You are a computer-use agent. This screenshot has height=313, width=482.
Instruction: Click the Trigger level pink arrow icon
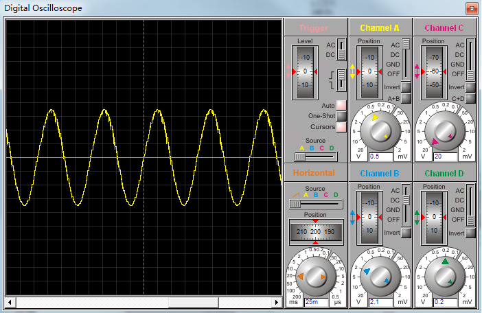pos(289,71)
